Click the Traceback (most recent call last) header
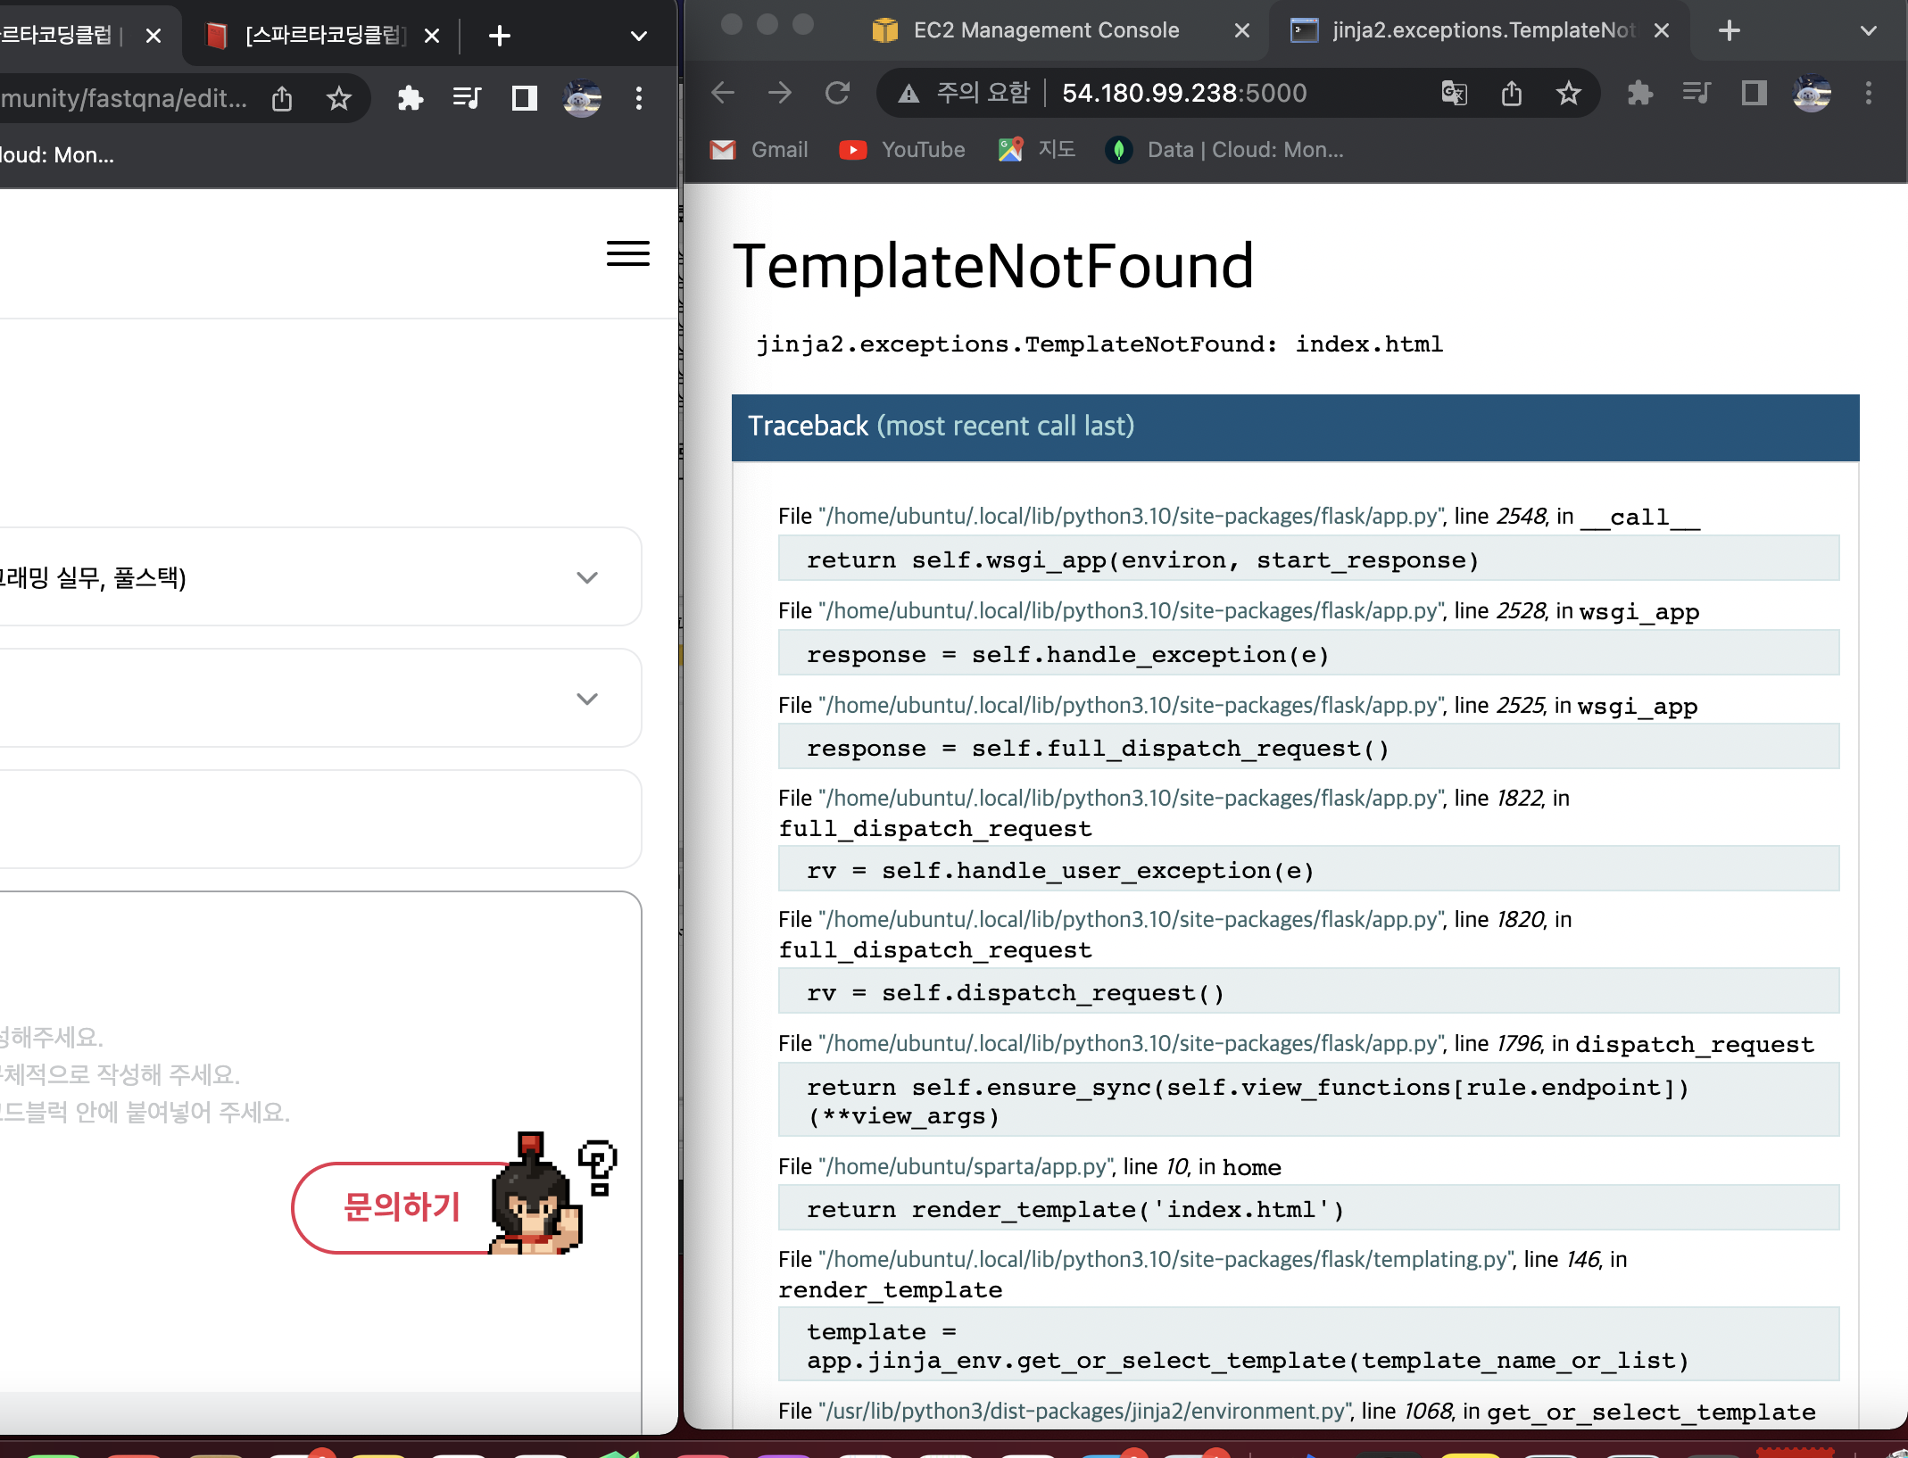1908x1458 pixels. 1296,427
